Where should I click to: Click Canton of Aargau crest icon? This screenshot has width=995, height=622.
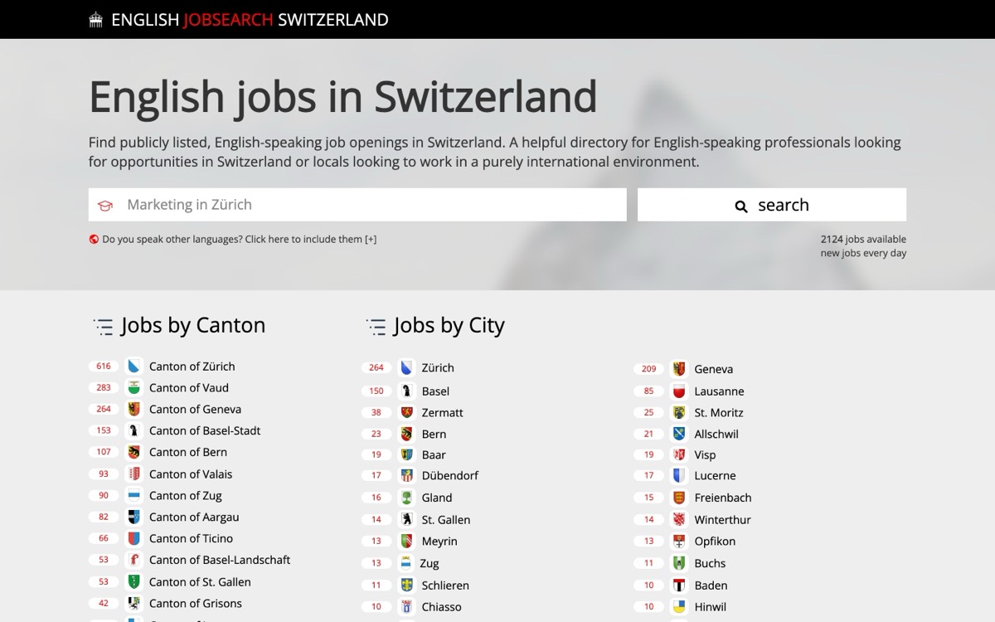click(133, 517)
